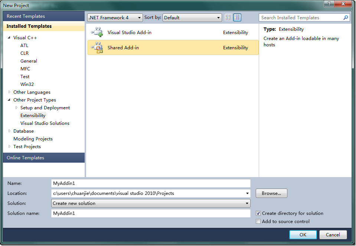The height and width of the screenshot is (246, 356).
Task: Open the Location path dropdown arrow
Action: [x=247, y=193]
